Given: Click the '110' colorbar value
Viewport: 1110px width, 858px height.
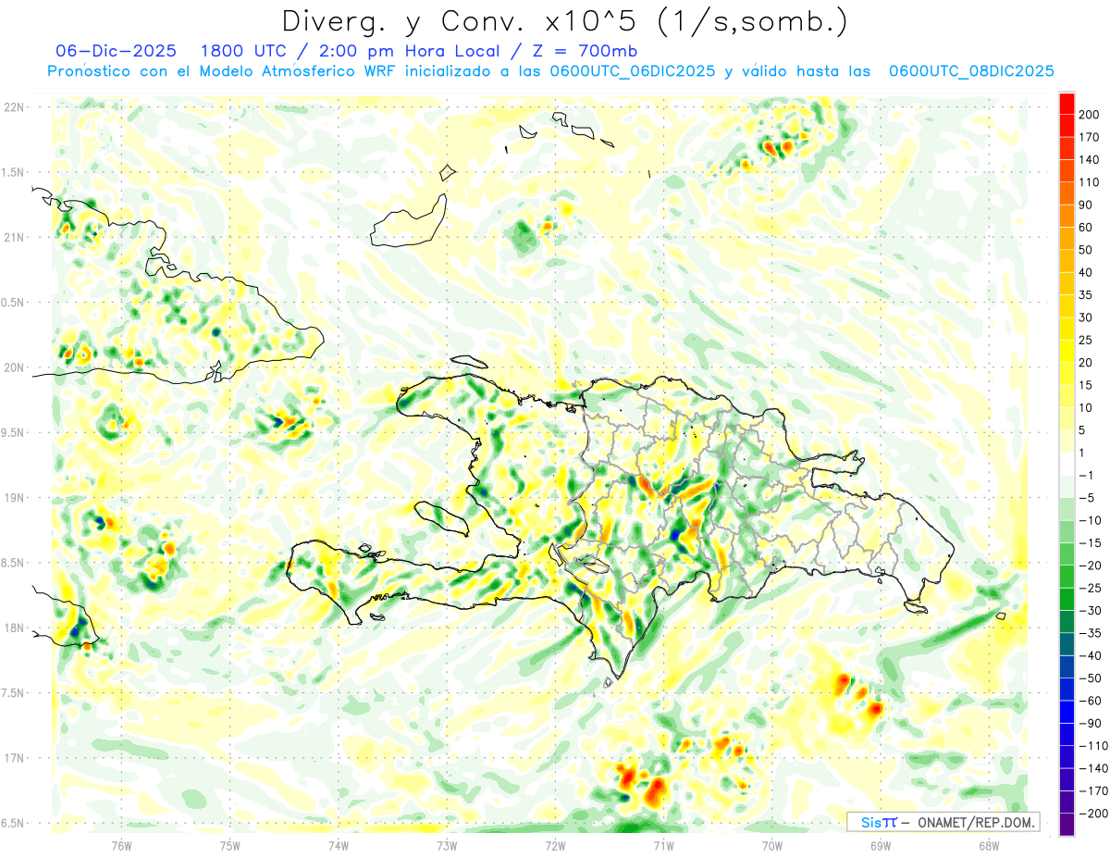Looking at the screenshot, I should [1091, 182].
